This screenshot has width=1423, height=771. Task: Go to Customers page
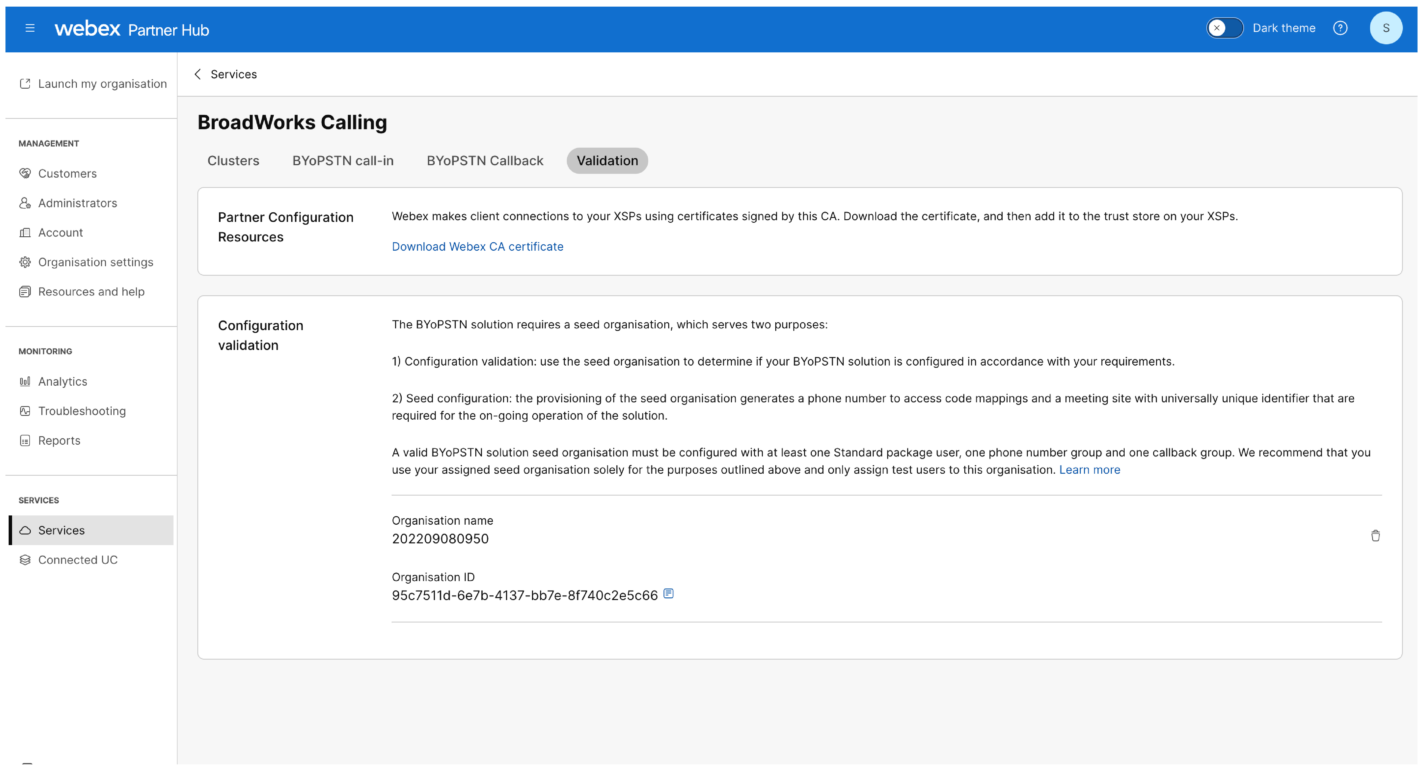pyautogui.click(x=67, y=174)
